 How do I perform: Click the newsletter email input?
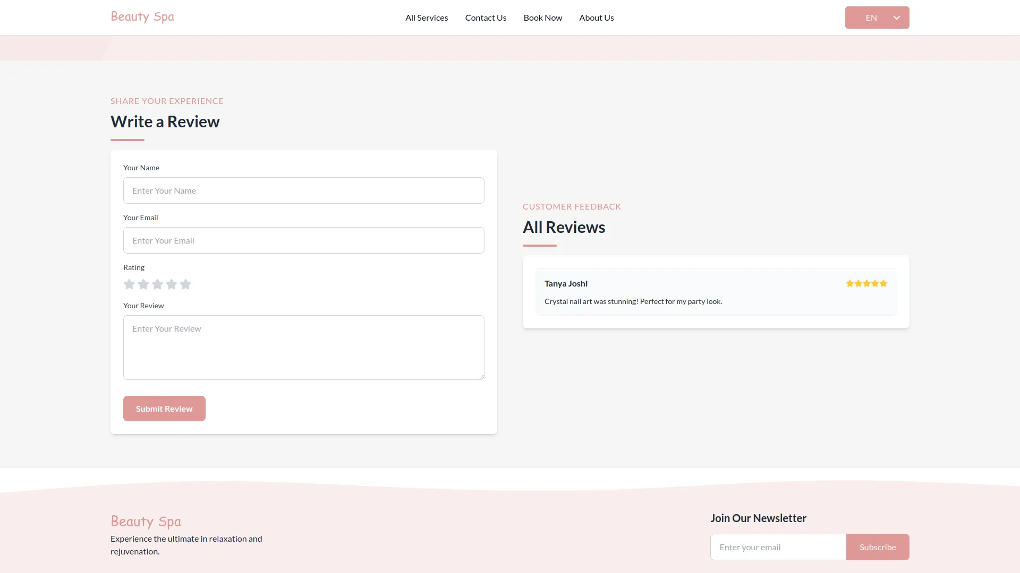778,547
